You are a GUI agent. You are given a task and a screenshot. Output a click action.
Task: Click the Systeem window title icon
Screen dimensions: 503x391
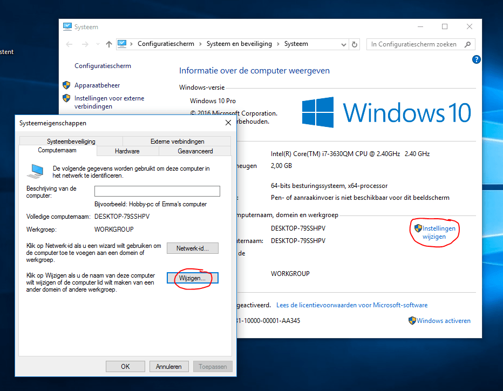click(x=67, y=26)
